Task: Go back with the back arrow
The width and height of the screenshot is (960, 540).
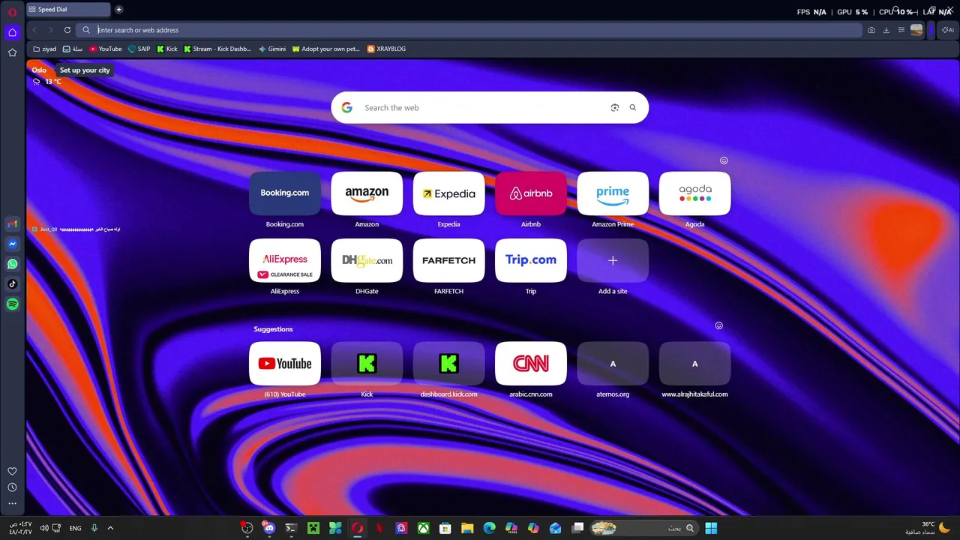Action: [x=34, y=30]
